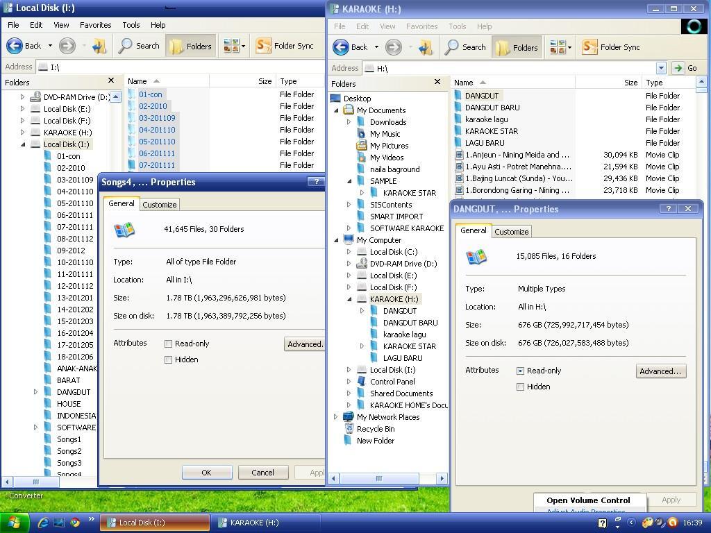Screen dimensions: 711x533
Task: Click I:\ address field
Action: 181,67
